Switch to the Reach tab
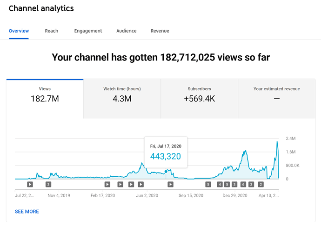The image size is (321, 226). pyautogui.click(x=52, y=31)
